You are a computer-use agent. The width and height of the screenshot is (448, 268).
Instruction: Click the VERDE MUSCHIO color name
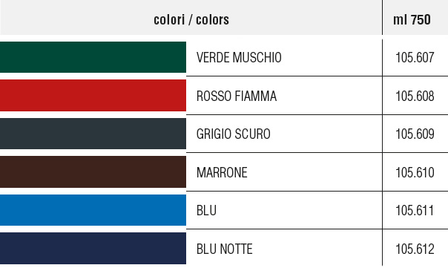coord(239,57)
